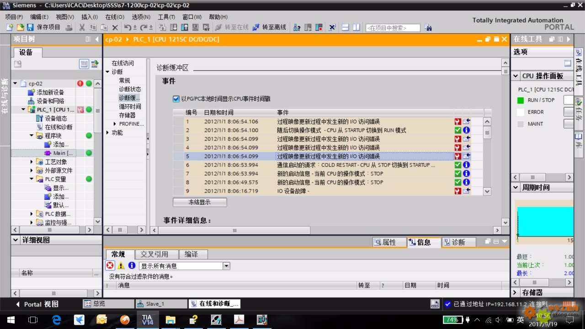585x329 pixels.
Task: Collapse the 程序块 tree node
Action: (x=32, y=136)
